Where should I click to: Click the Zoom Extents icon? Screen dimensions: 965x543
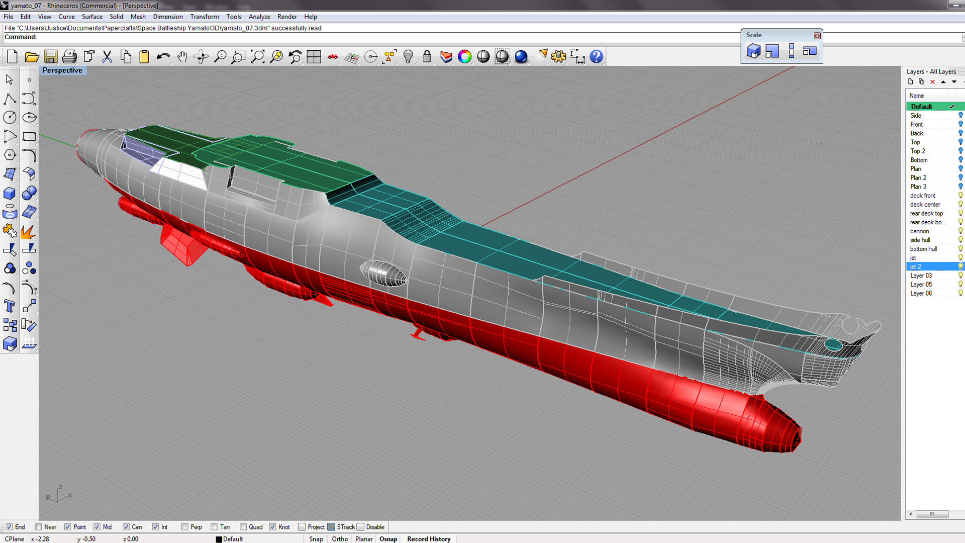(x=257, y=57)
